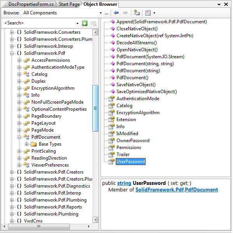Click the tree vertical scrollbar thumb
Viewport: 233px width, 233px height.
95,108
